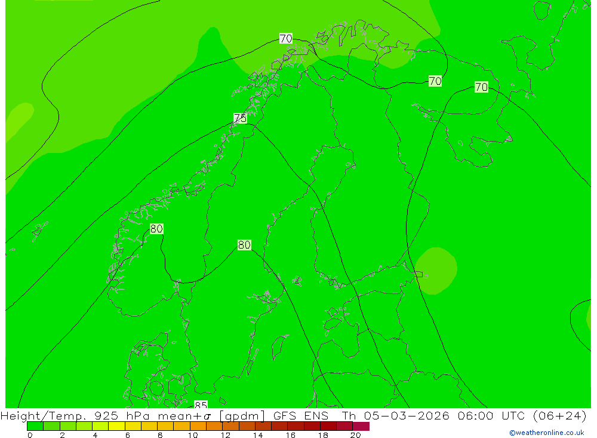This screenshot has width=597, height=438.
Task: Click the '0' value on the color scale
Action: pyautogui.click(x=30, y=435)
